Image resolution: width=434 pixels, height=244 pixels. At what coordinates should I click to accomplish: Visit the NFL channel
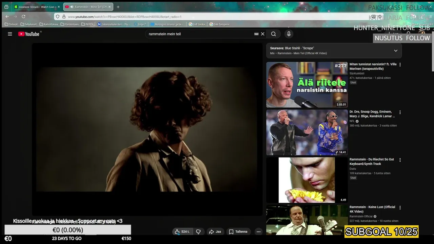pyautogui.click(x=352, y=121)
